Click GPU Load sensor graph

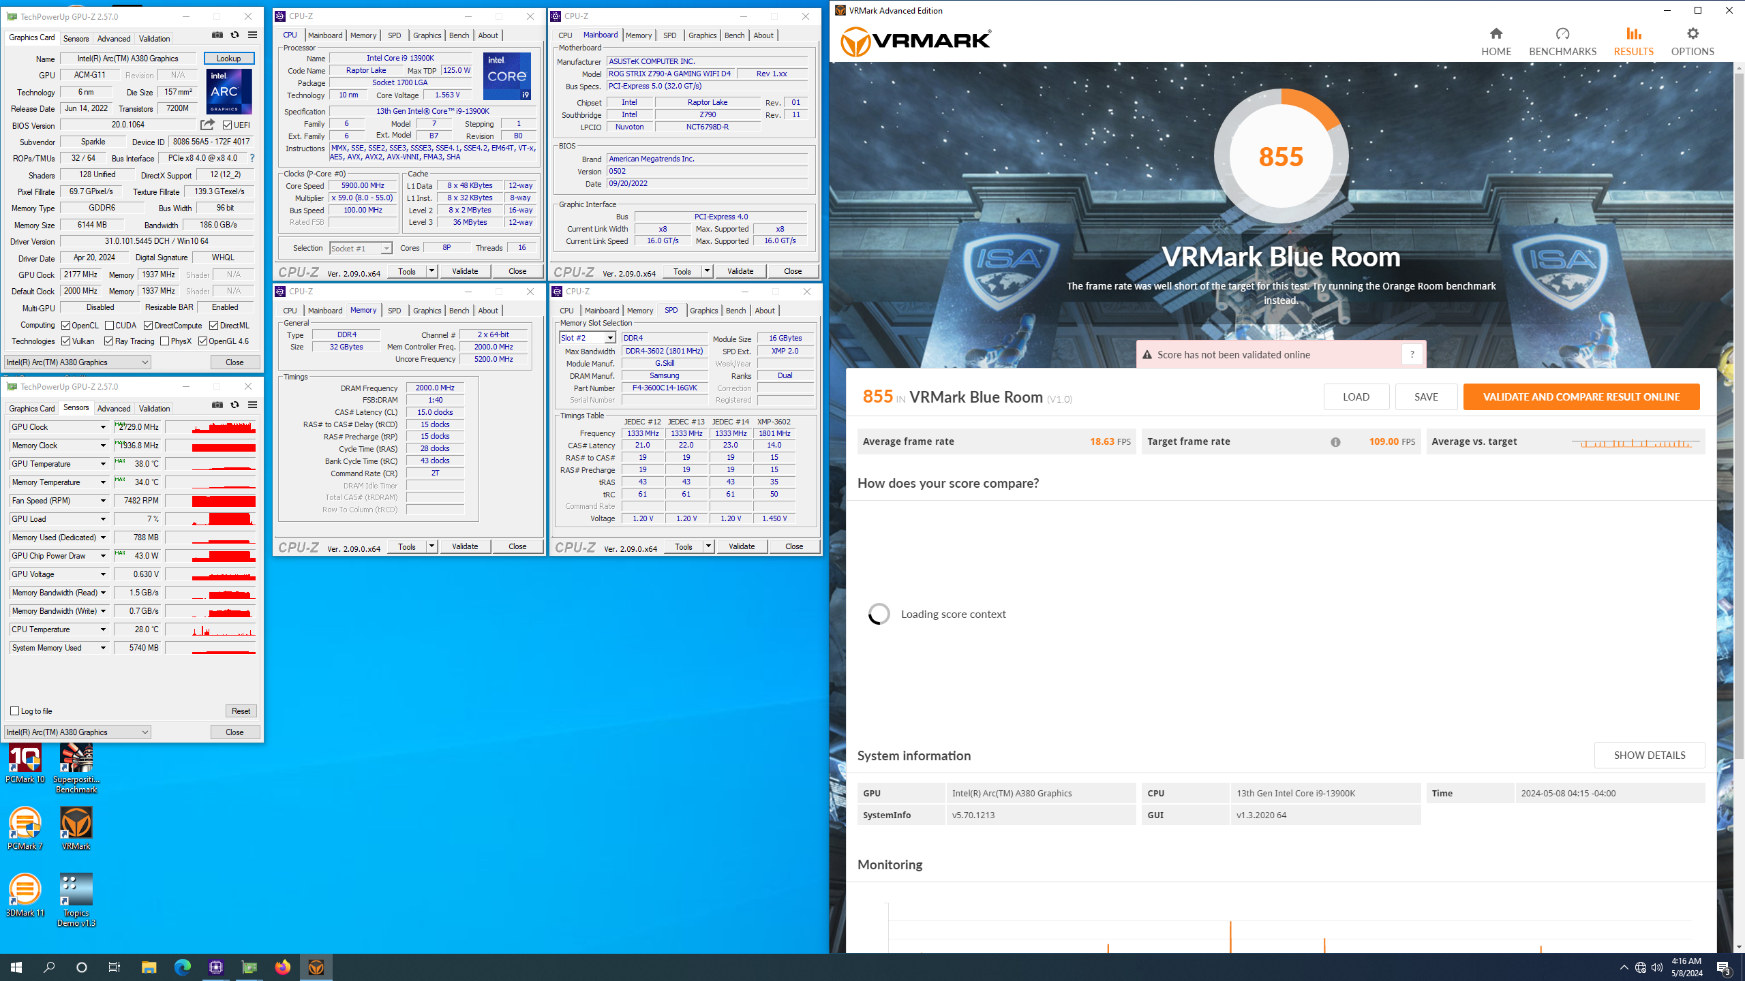(211, 519)
